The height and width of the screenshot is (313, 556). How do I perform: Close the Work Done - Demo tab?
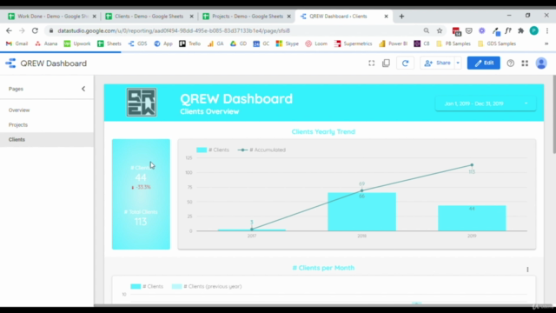pos(95,17)
